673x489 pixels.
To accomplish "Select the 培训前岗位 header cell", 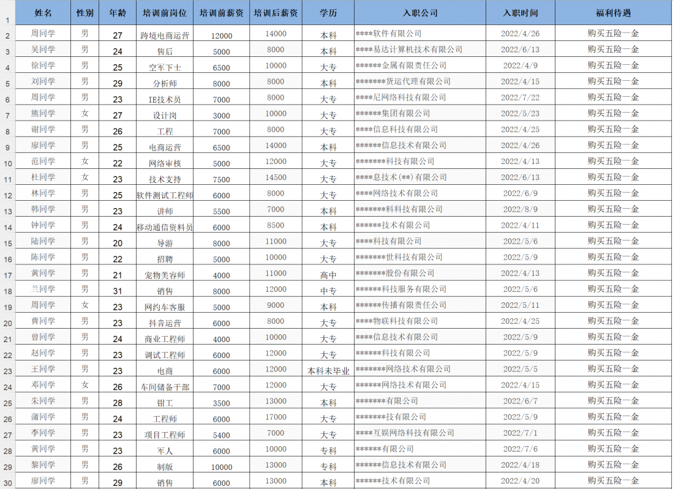I will pos(164,13).
